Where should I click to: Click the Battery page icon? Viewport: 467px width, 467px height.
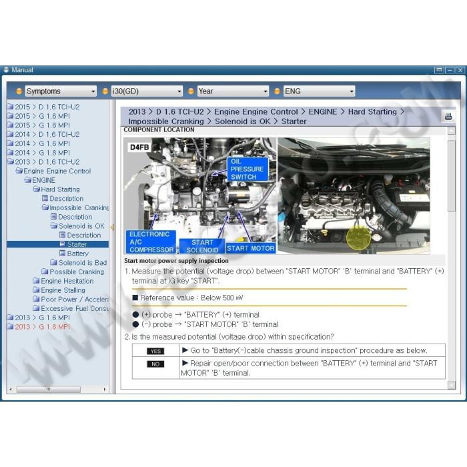coord(62,254)
